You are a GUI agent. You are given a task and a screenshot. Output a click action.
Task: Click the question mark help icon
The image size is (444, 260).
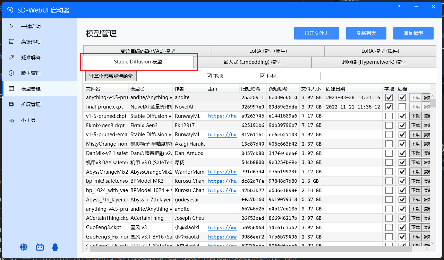[399, 7]
